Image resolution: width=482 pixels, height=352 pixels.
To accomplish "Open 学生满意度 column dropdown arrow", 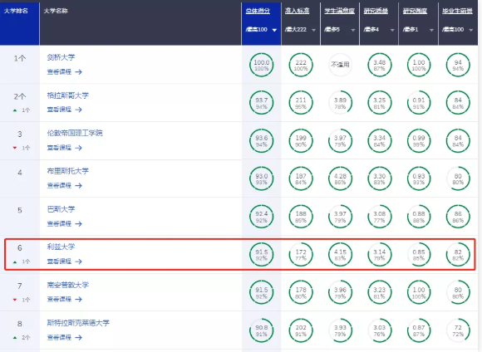I will (x=353, y=30).
